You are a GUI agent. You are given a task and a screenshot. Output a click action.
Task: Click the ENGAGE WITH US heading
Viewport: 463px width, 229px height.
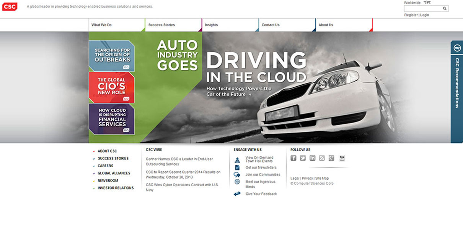pos(248,150)
